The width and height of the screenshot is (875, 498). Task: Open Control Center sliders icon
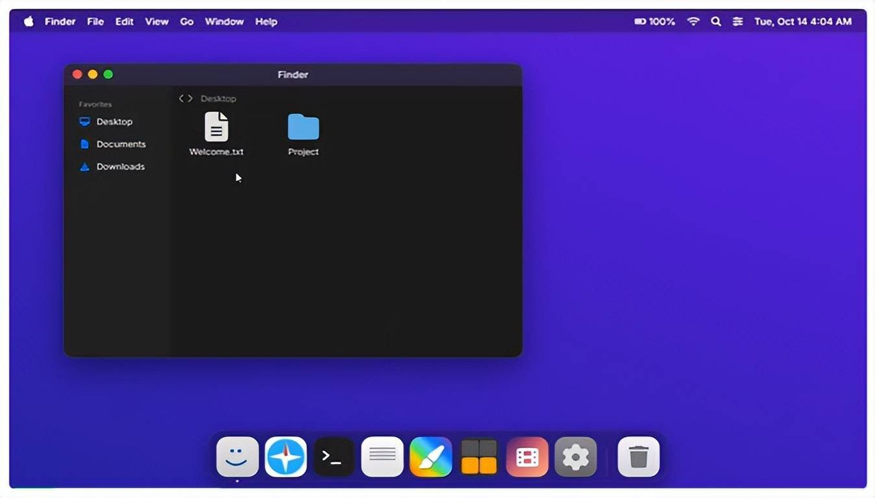738,21
